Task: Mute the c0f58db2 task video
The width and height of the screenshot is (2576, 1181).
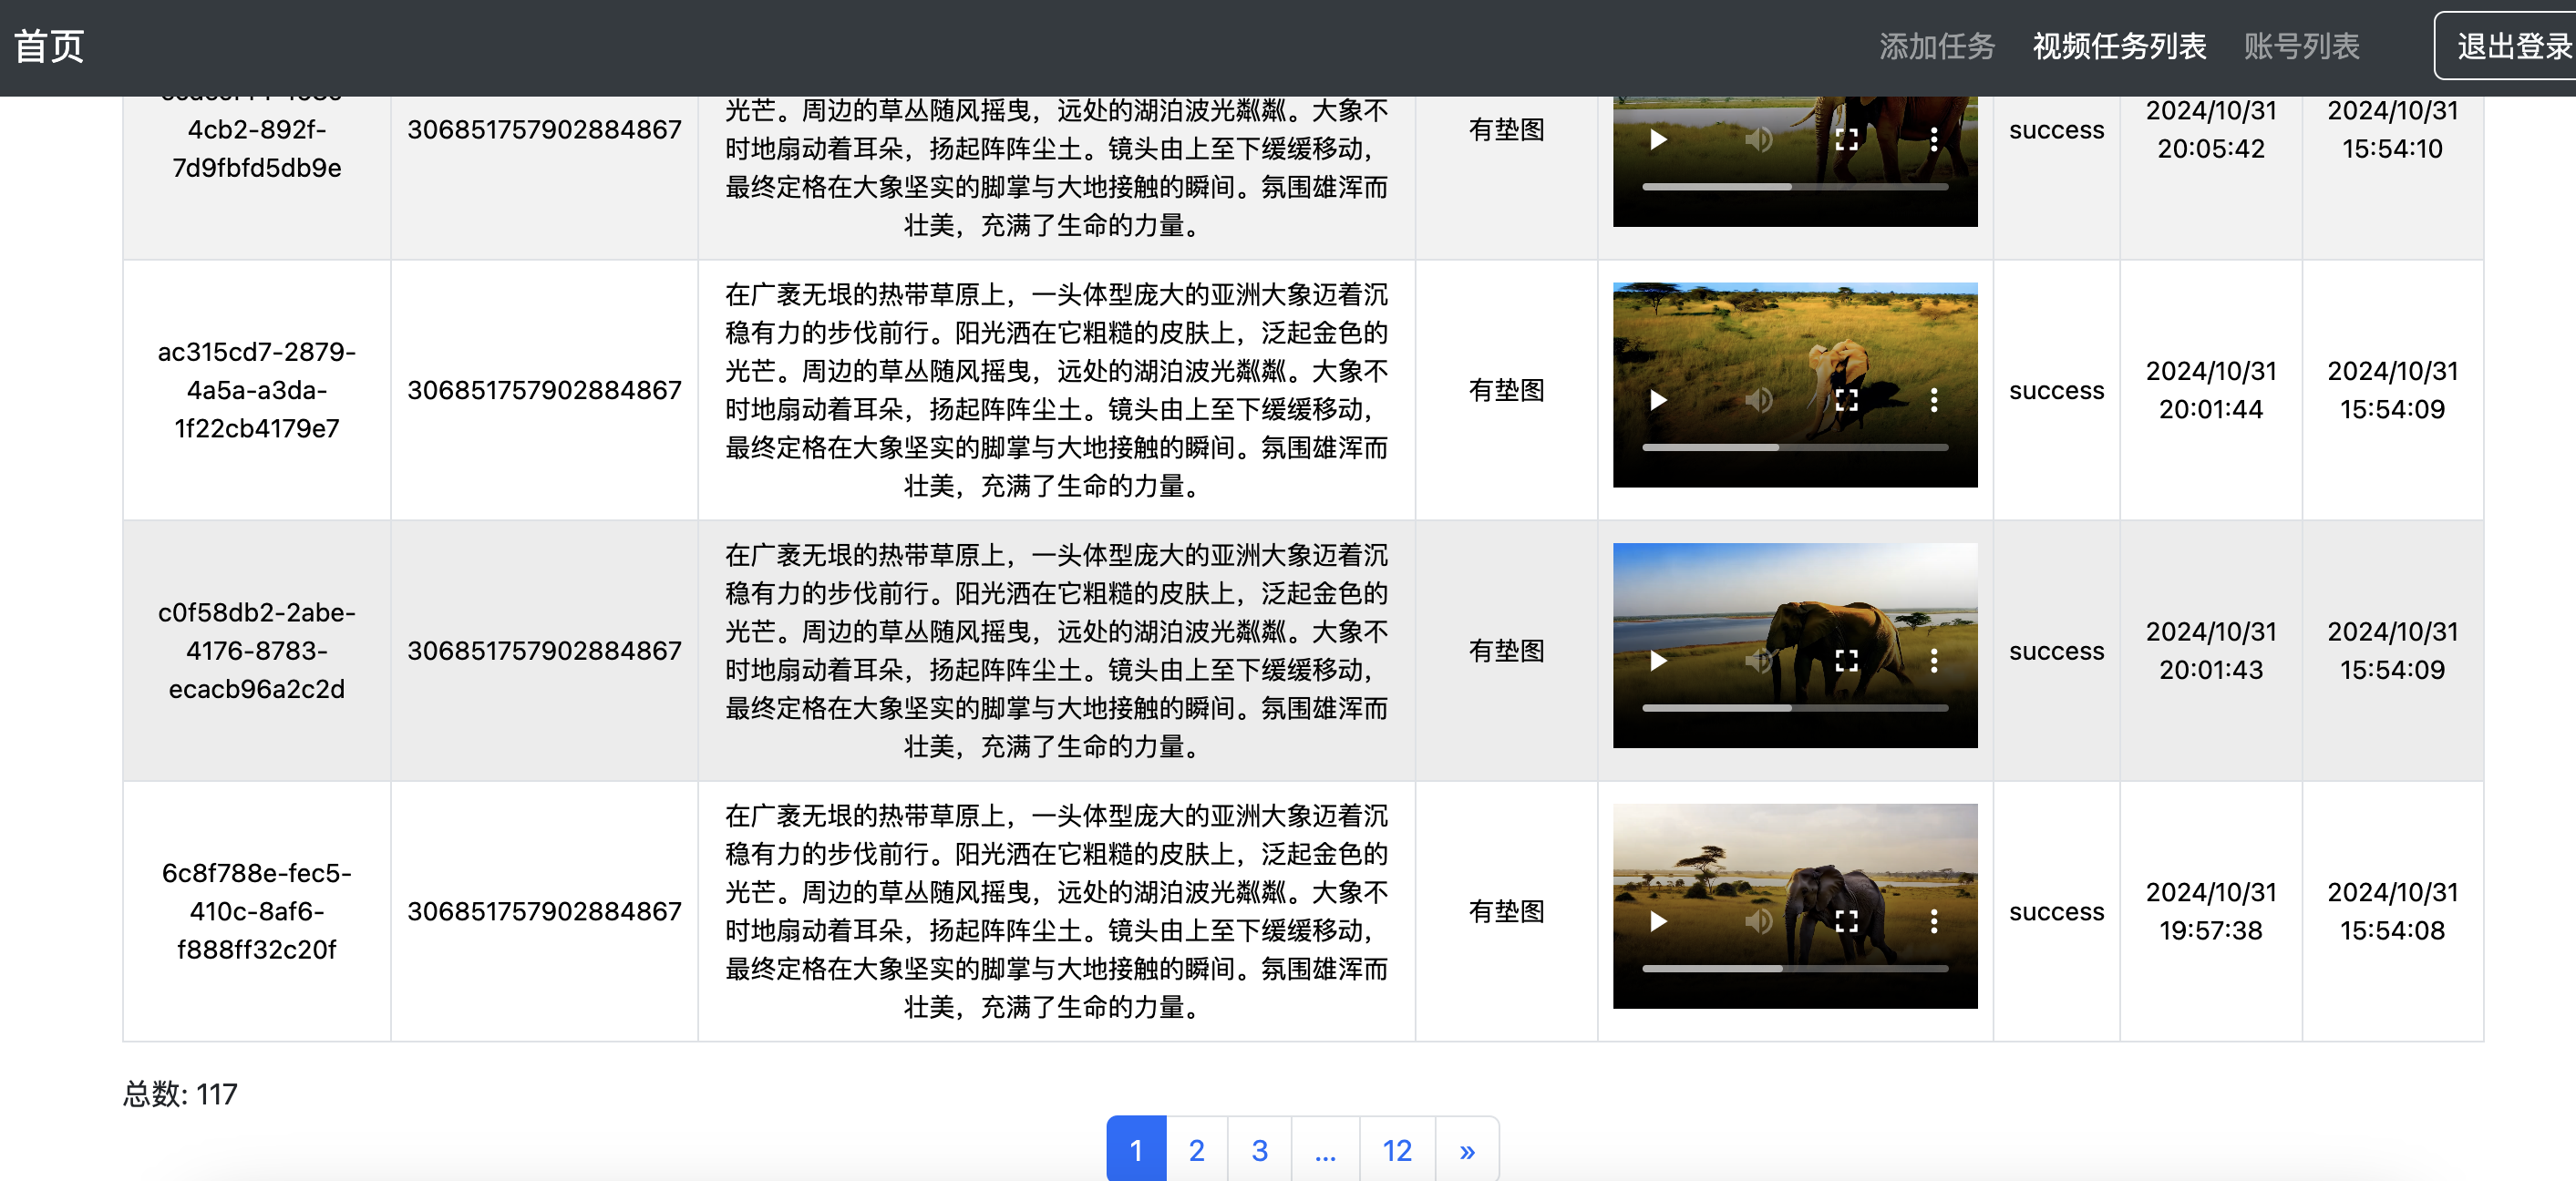Action: [x=1758, y=660]
